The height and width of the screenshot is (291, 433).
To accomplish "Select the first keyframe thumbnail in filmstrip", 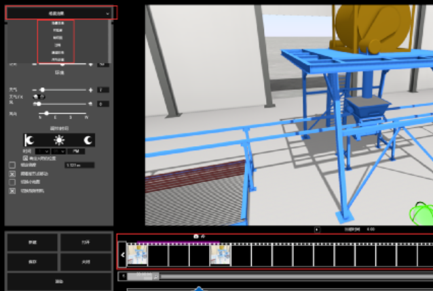I will click(137, 255).
